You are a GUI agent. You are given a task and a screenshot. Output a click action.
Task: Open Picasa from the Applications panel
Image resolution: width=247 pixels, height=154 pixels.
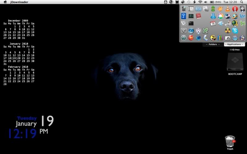point(220,16)
